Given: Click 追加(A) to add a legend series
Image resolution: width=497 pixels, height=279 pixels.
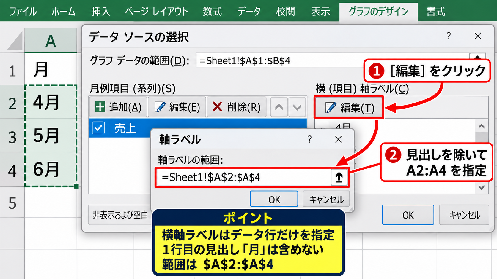Looking at the screenshot, I should (118, 107).
